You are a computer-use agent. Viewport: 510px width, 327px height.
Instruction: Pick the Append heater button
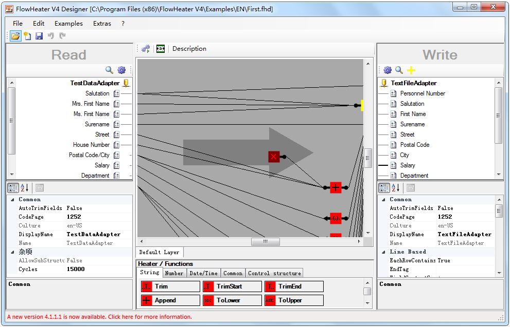coord(170,300)
